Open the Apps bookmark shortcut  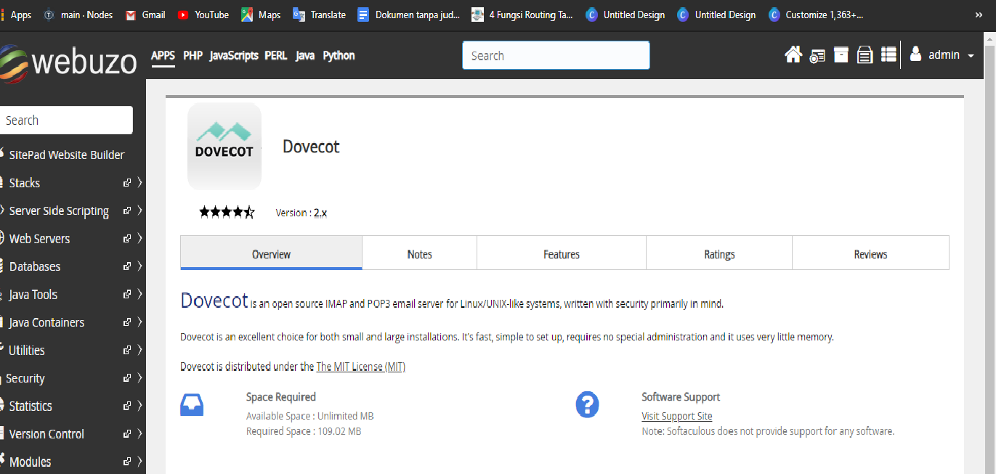(16, 15)
